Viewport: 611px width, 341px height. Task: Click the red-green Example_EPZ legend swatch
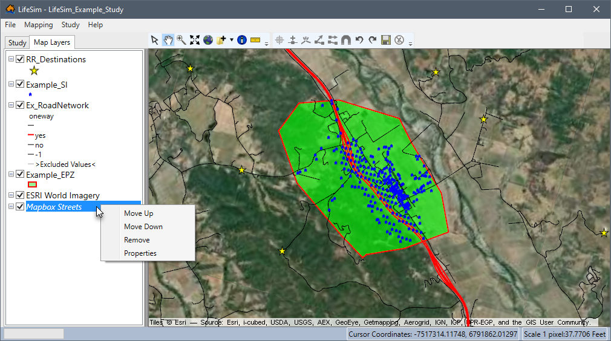tap(32, 184)
